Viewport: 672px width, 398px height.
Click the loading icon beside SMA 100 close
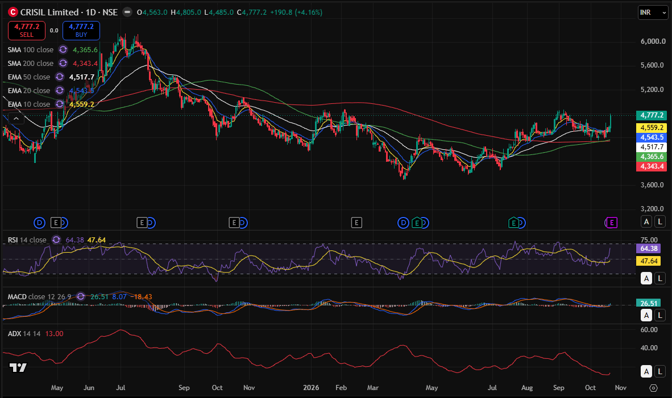(63, 49)
